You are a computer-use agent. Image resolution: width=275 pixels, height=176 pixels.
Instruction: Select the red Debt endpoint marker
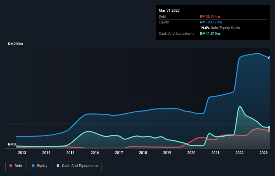coord(269,130)
